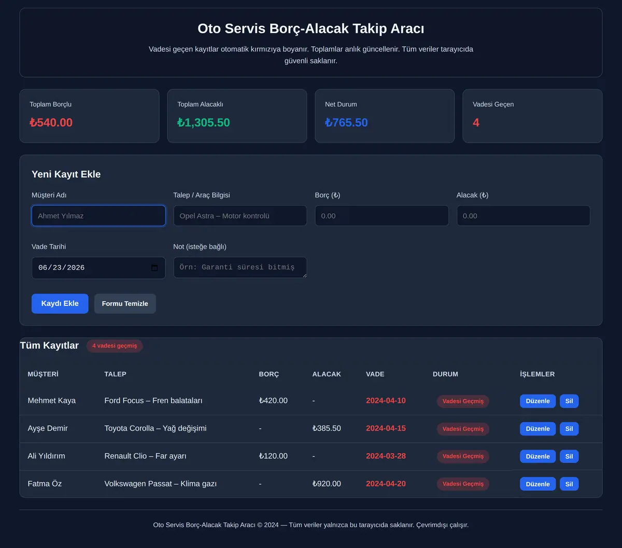Click the ₺920.00 alacak amount
Viewport: 622px width, 548px height.
(x=327, y=484)
